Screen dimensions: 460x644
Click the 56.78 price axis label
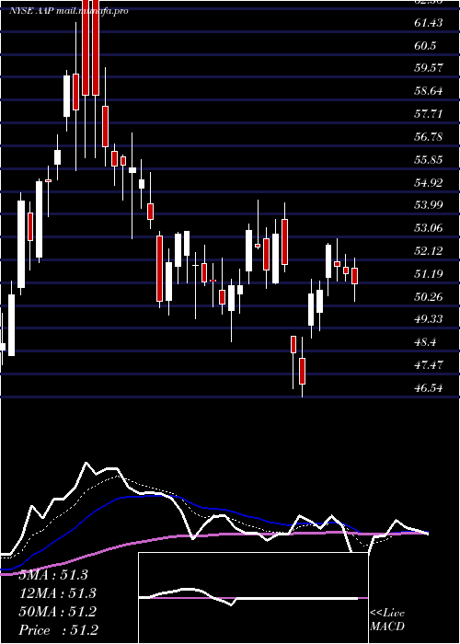[x=429, y=137]
